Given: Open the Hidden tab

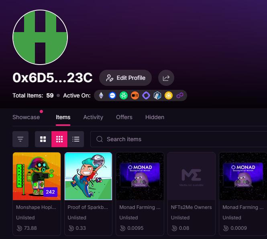Looking at the screenshot, I should (155, 117).
